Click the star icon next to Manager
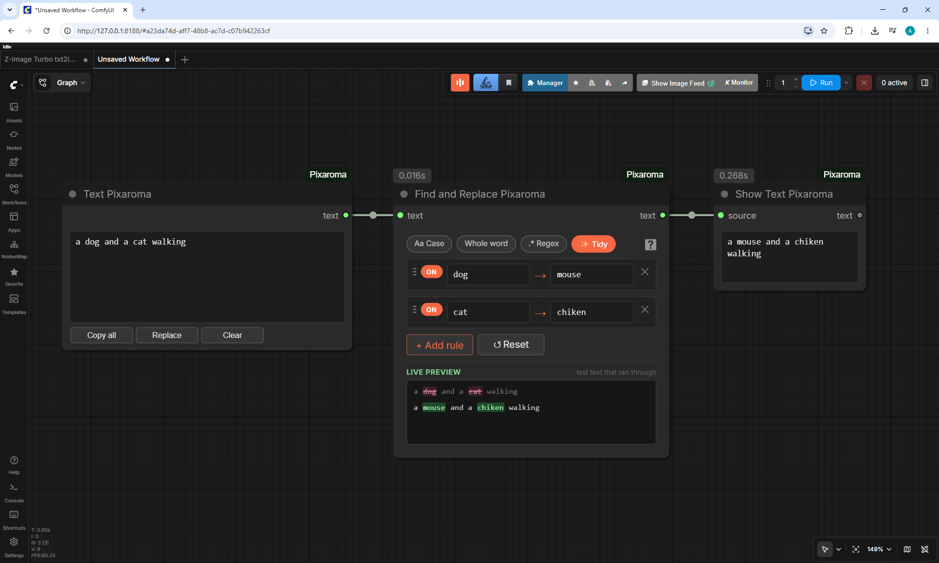Viewport: 939px width, 563px height. tap(576, 83)
